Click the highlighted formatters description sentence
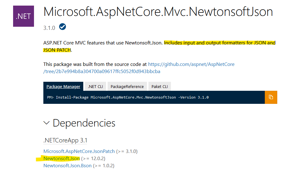 click(220, 43)
